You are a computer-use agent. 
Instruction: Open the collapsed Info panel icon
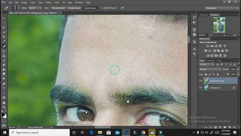tap(194, 34)
